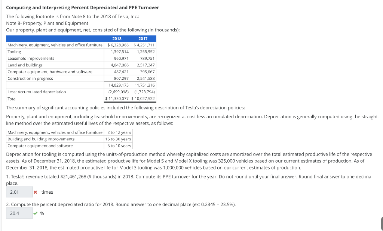Click the green checkmark correct-answer icon

coord(36,213)
